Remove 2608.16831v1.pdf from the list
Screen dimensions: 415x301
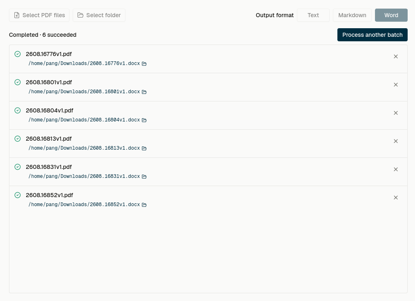[396, 169]
